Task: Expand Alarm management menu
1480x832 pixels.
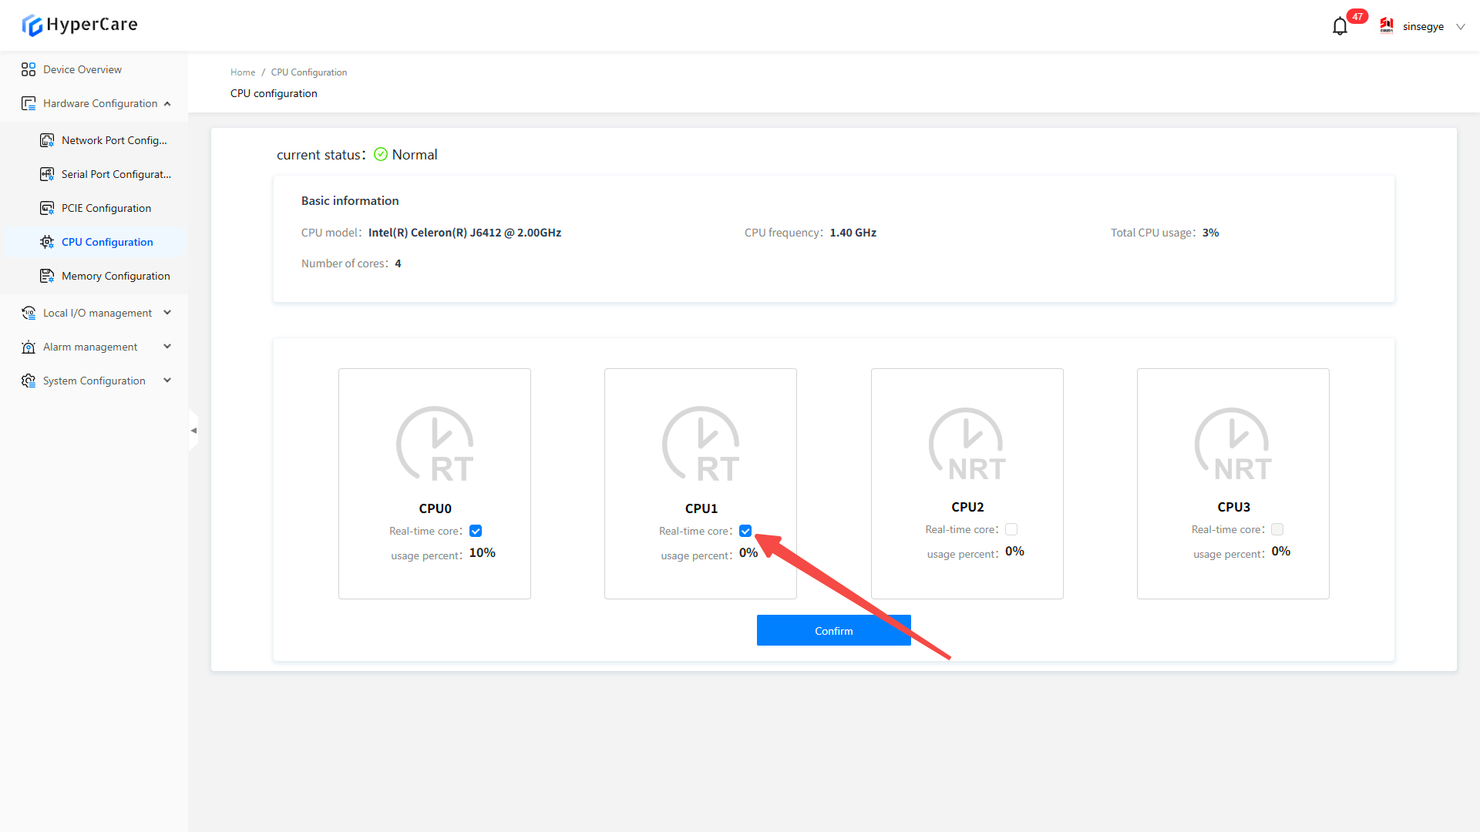Action: [x=90, y=347]
